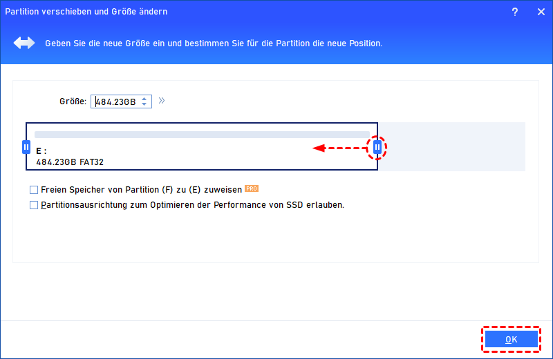Viewport: 553px width, 359px height.
Task: Enable Freien Speicher von Partition zuweisen checkbox
Action: (x=34, y=190)
